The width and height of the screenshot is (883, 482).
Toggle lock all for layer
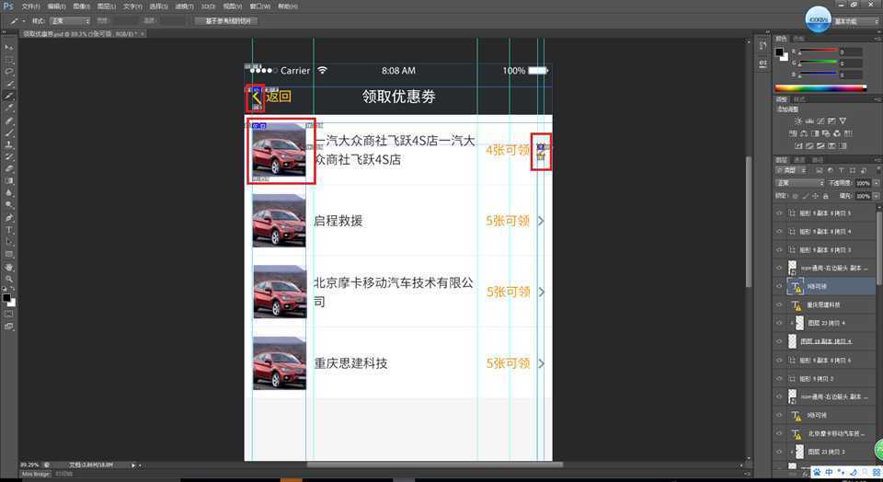click(x=826, y=196)
